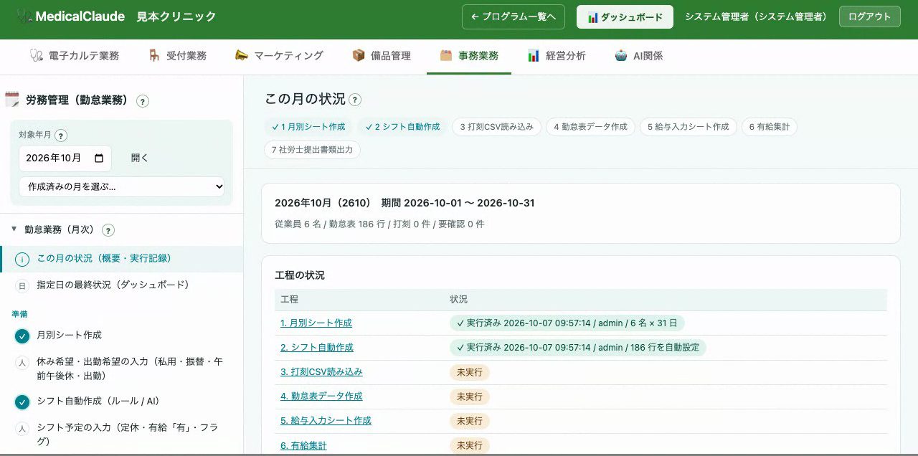This screenshot has height=456, width=918.
Task: Click the info icon for この月の状況（概要・実行記録）
Action: coord(22,259)
